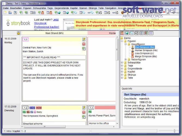Select Lisa Simpson (Li) in the tree
Screen dimensions: 182x136
[x=144, y=53]
